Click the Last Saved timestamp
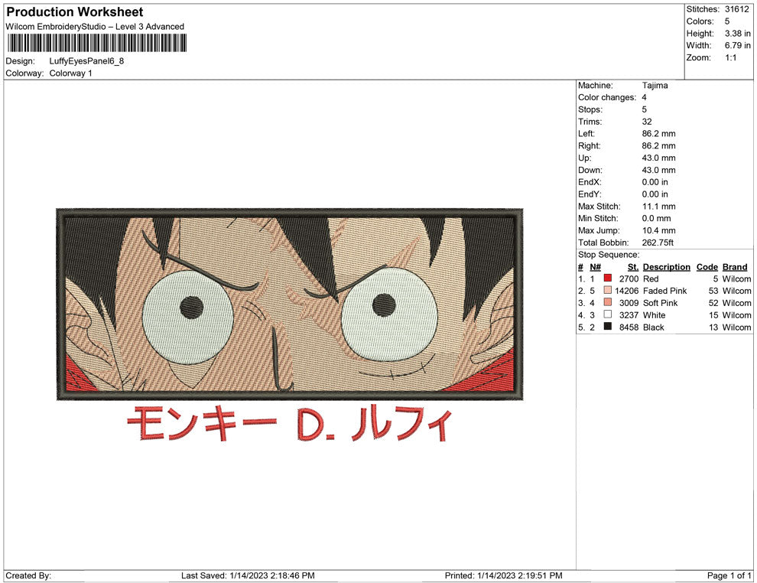757x583 pixels. click(249, 575)
